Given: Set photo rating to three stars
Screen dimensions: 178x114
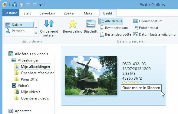Looking at the screenshot, I should pyautogui.click(x=132, y=83).
